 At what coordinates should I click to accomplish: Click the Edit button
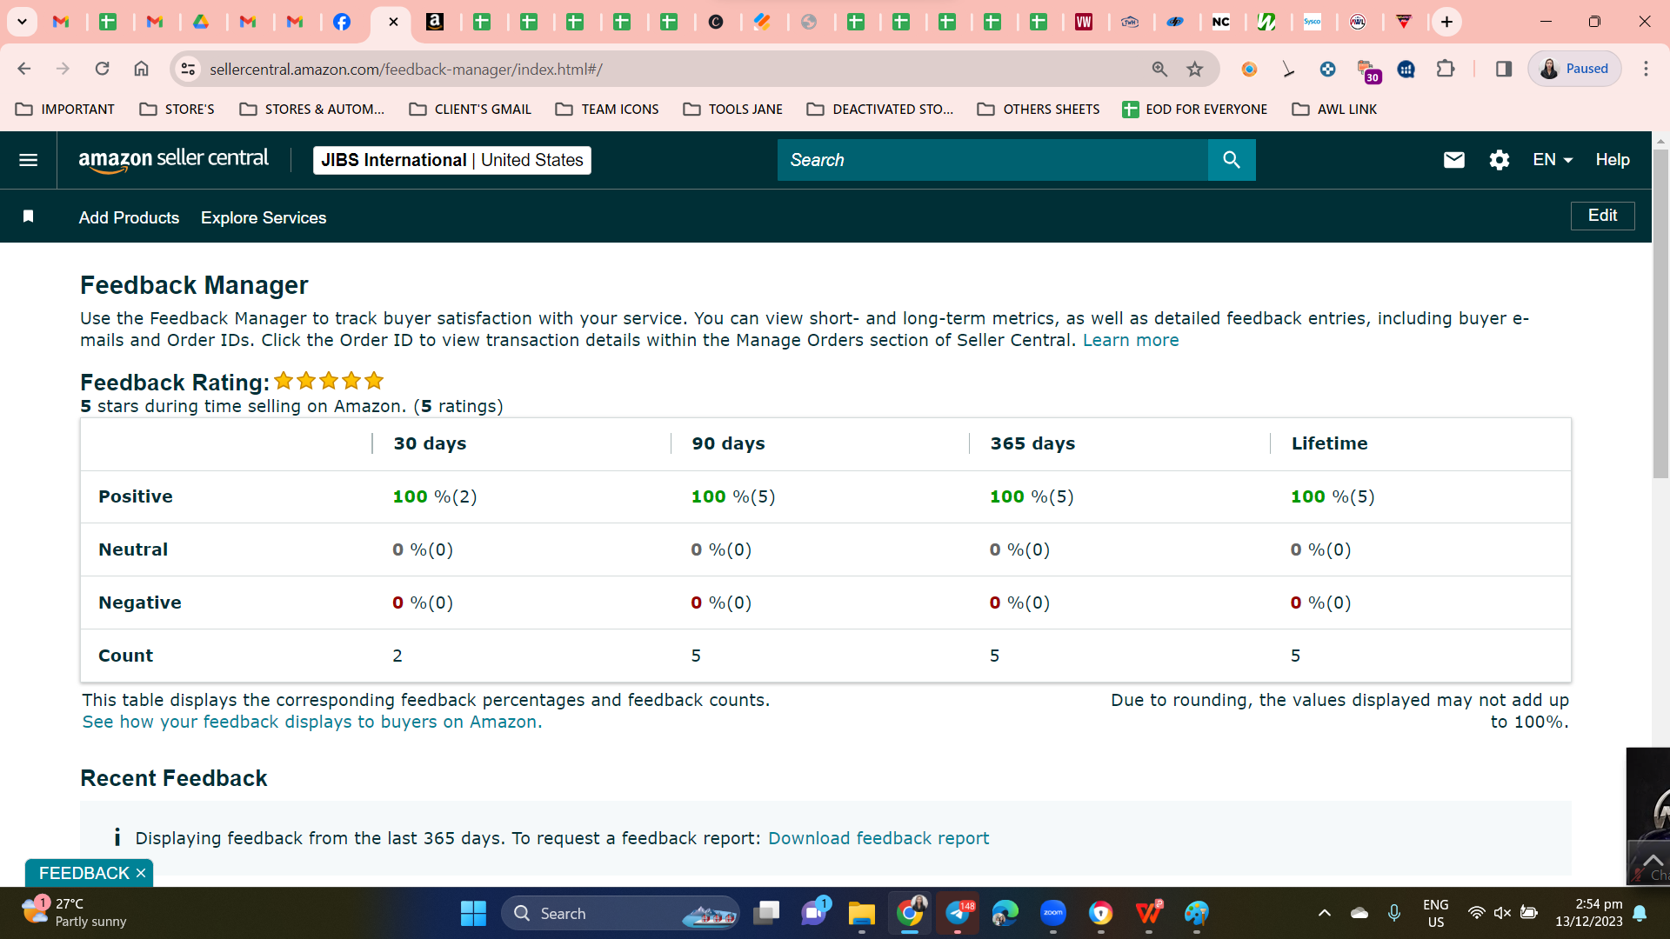(x=1602, y=216)
